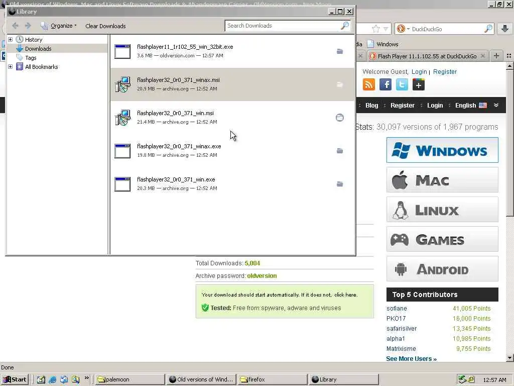Open Internet Explorer from quick launch
Screen dimensions: 514x386
click(x=52, y=380)
